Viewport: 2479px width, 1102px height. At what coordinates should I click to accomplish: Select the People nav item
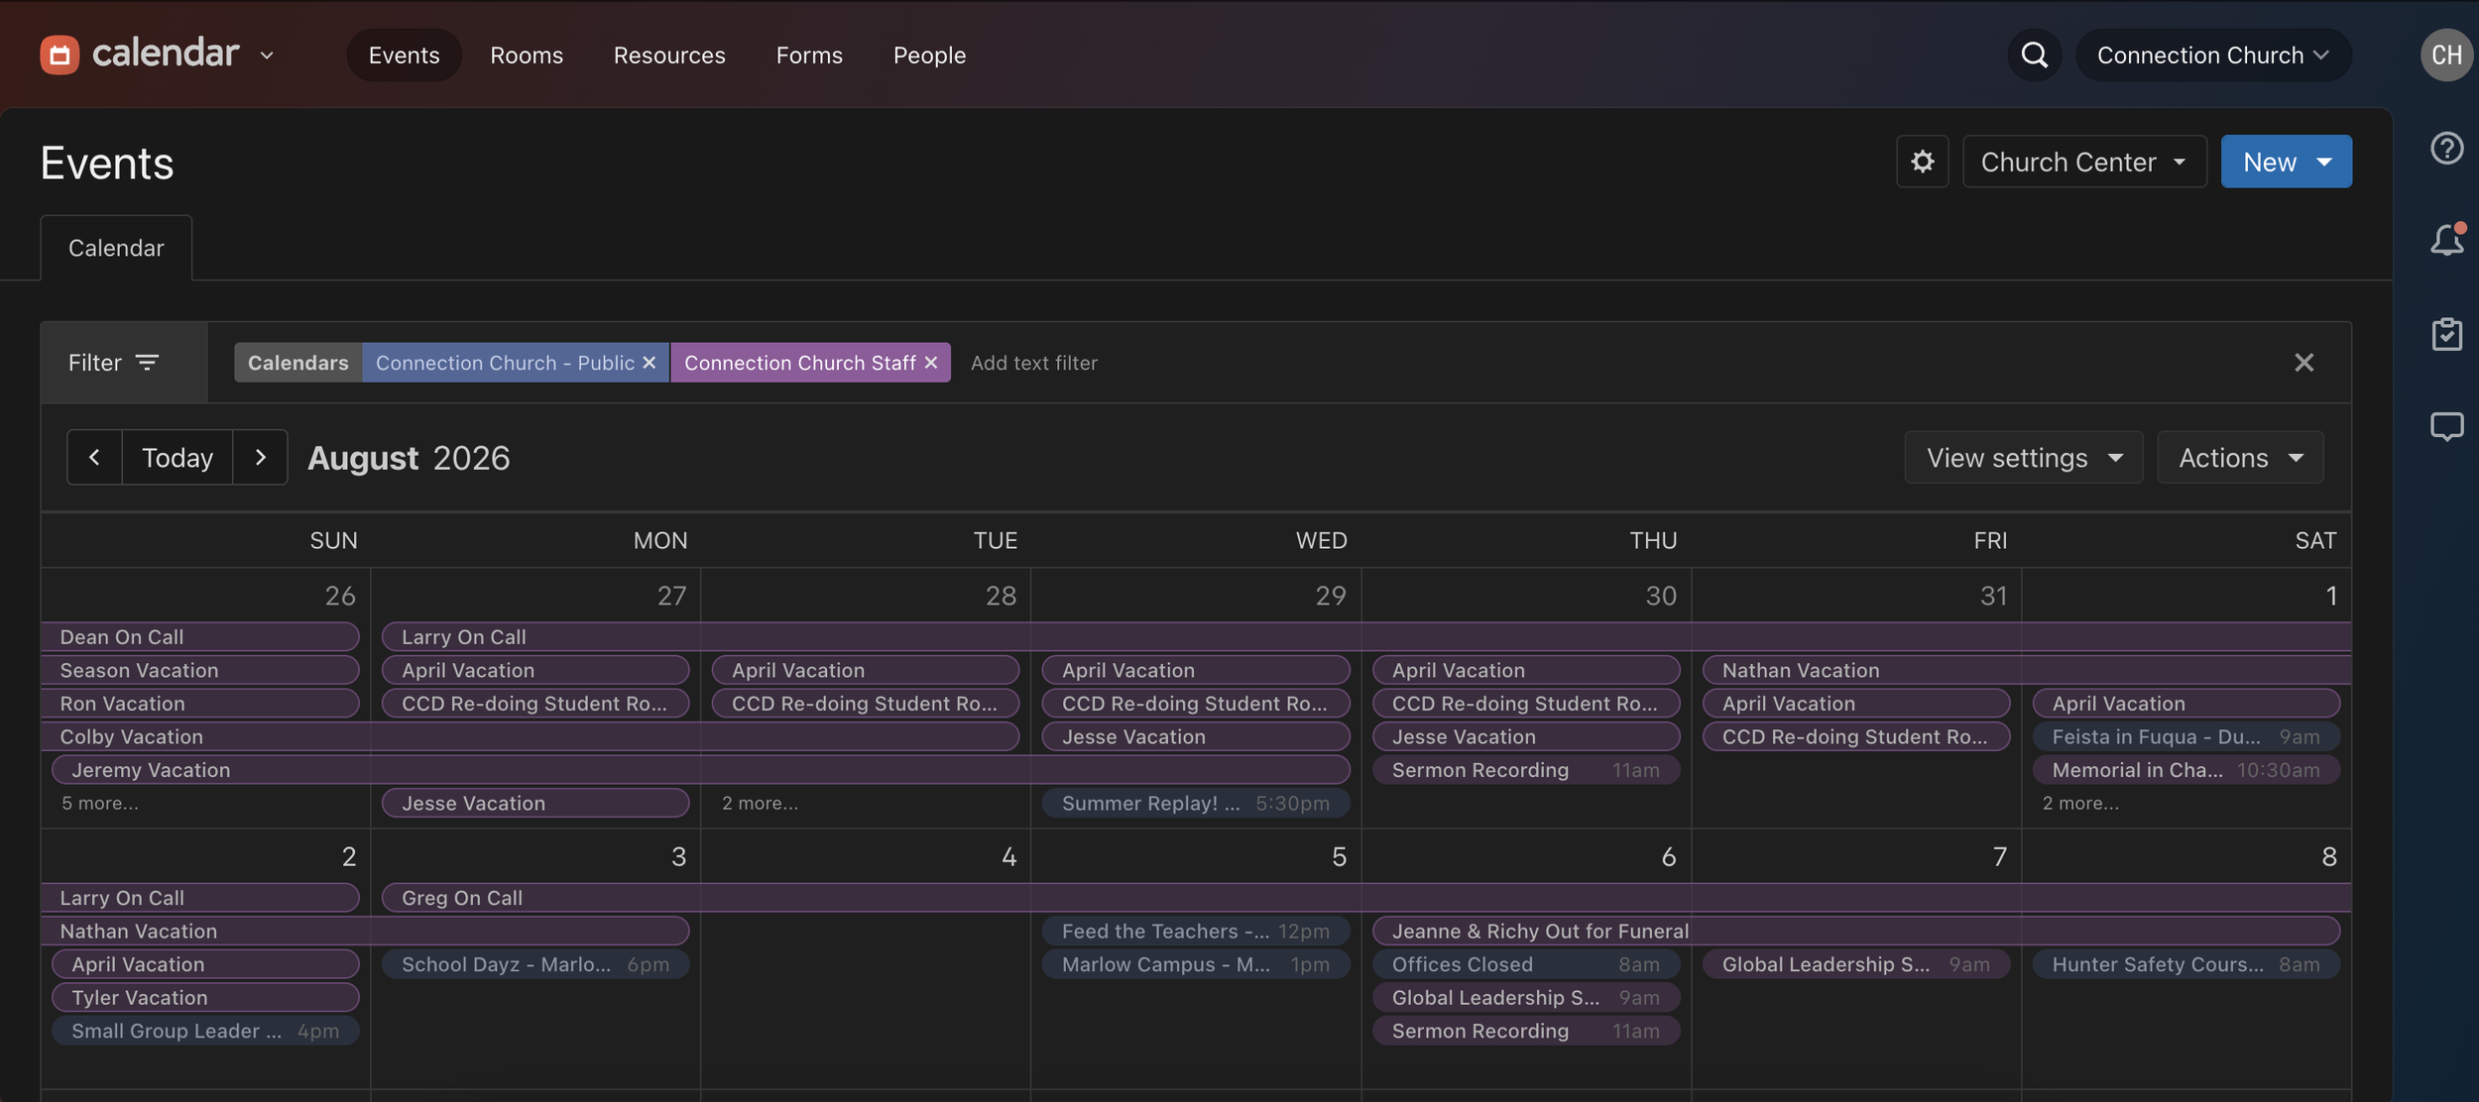(x=929, y=55)
